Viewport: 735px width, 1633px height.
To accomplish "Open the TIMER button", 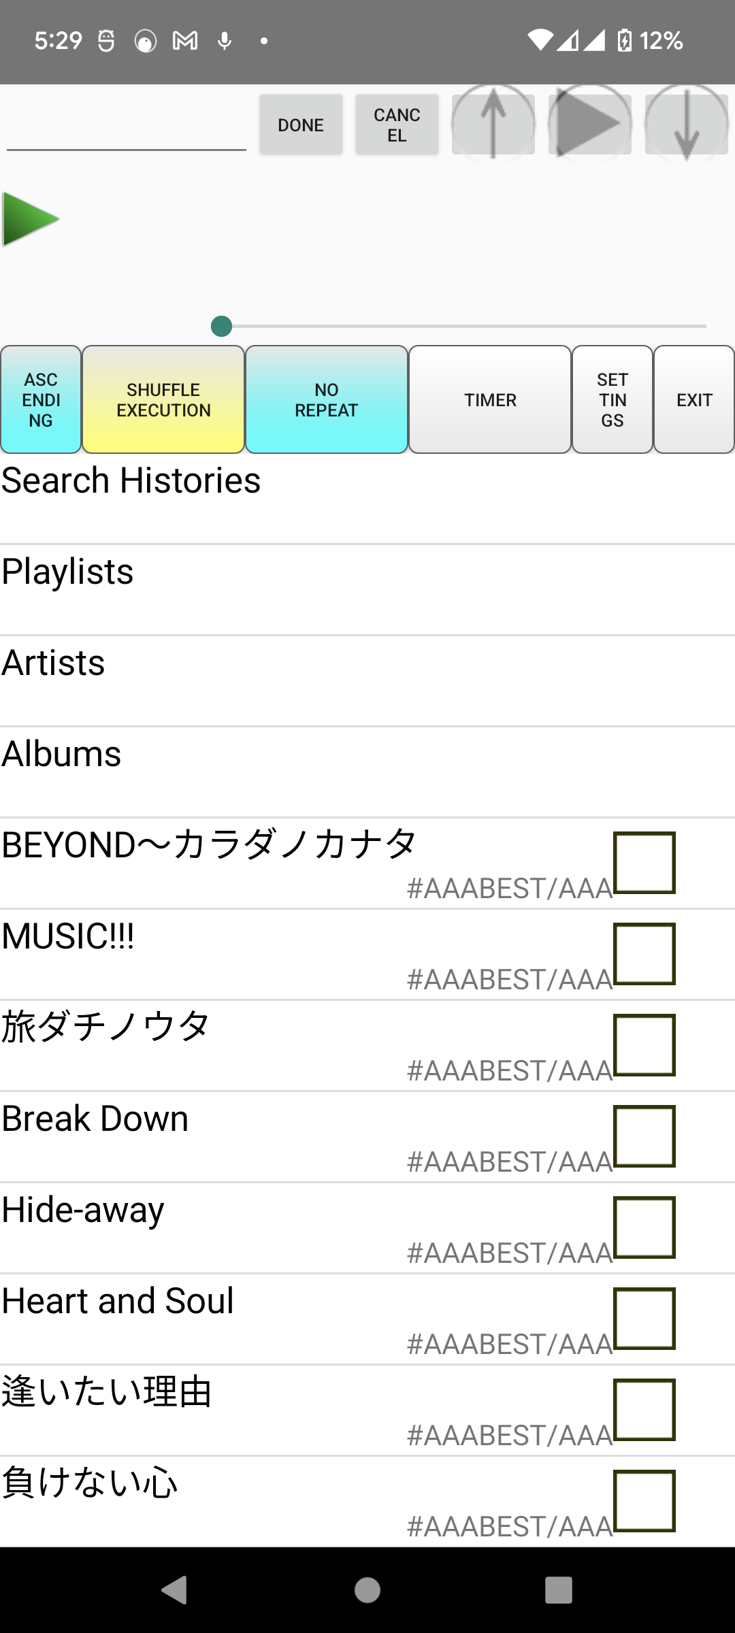I will click(490, 399).
